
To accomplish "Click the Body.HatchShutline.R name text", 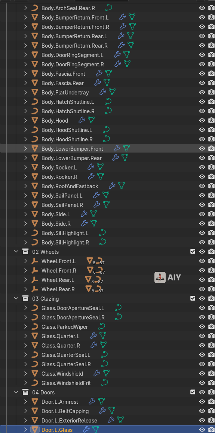I will (68, 111).
